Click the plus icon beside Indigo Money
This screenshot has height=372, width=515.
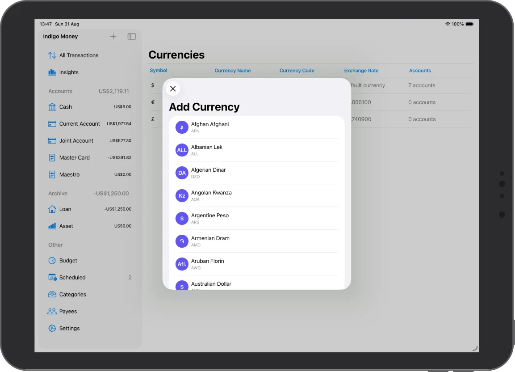(113, 37)
